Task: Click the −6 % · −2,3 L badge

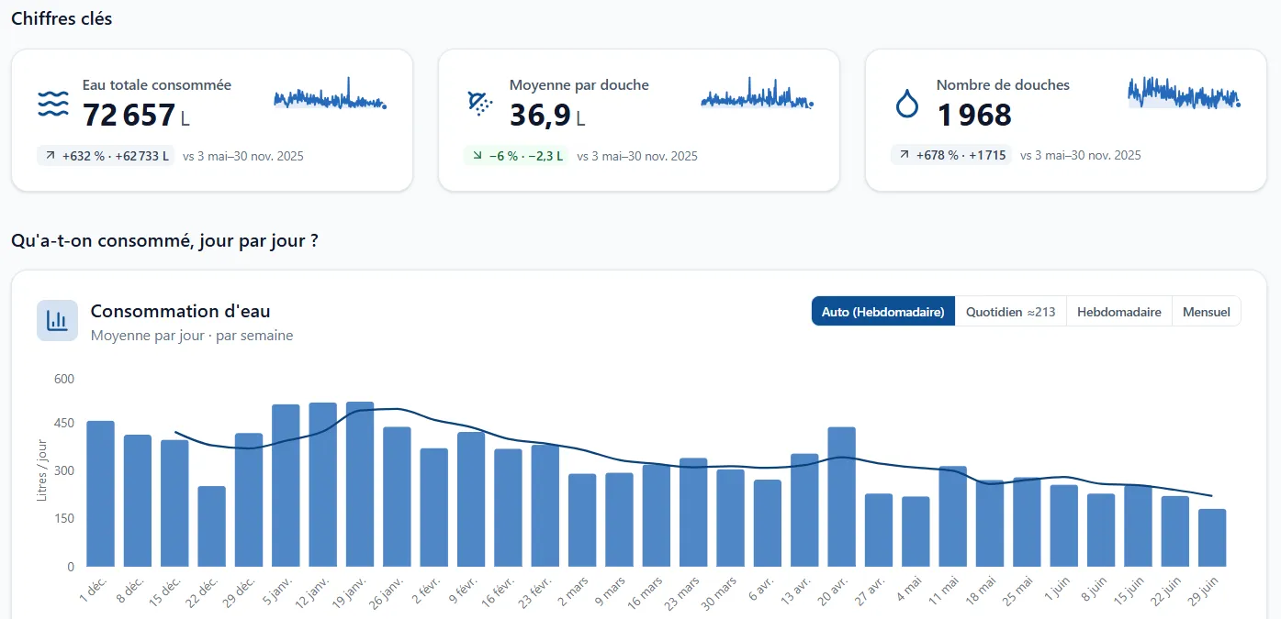Action: pyautogui.click(x=517, y=156)
